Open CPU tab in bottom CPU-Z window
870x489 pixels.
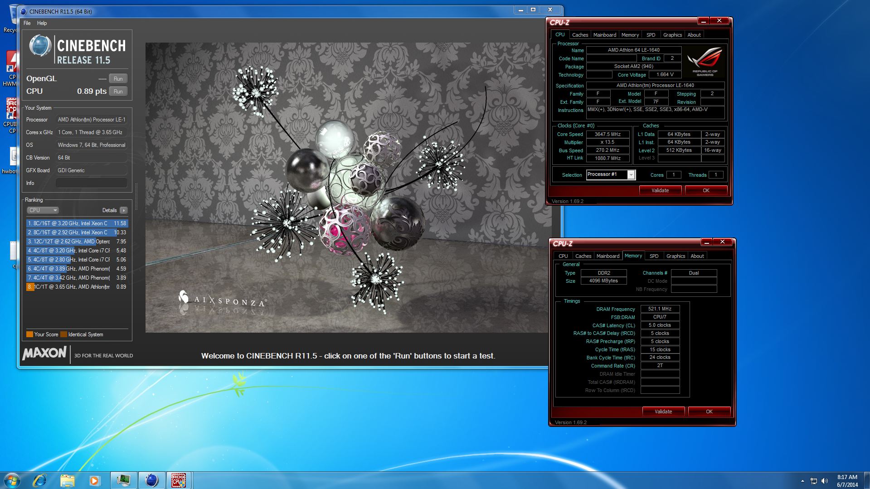click(x=563, y=256)
